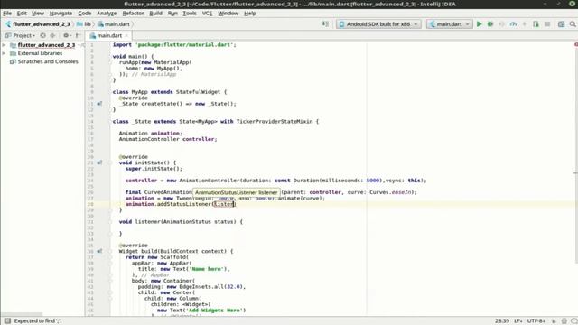This screenshot has height=325, width=578.
Task: Hide the Project panel with hide icon
Action: pyautogui.click(x=78, y=35)
